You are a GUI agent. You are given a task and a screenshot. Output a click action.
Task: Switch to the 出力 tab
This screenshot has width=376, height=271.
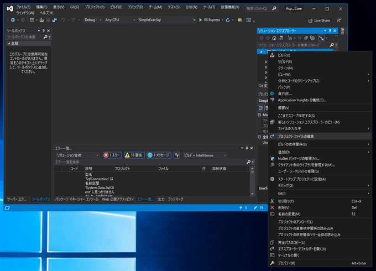pos(161,199)
